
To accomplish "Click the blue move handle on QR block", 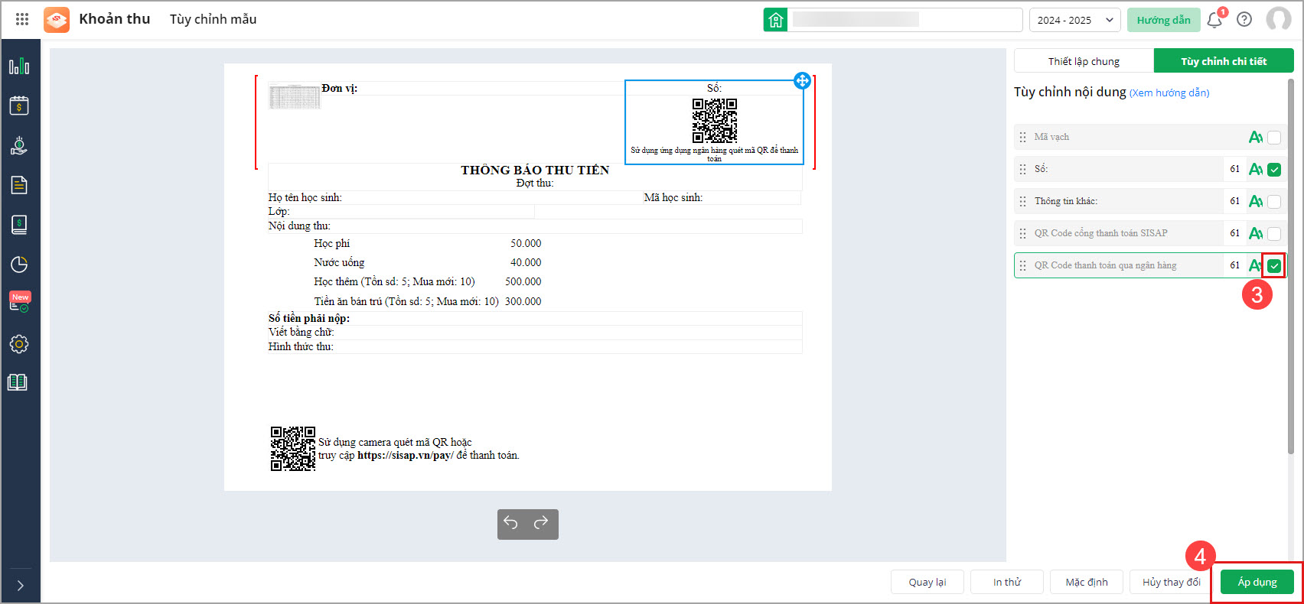I will point(802,80).
